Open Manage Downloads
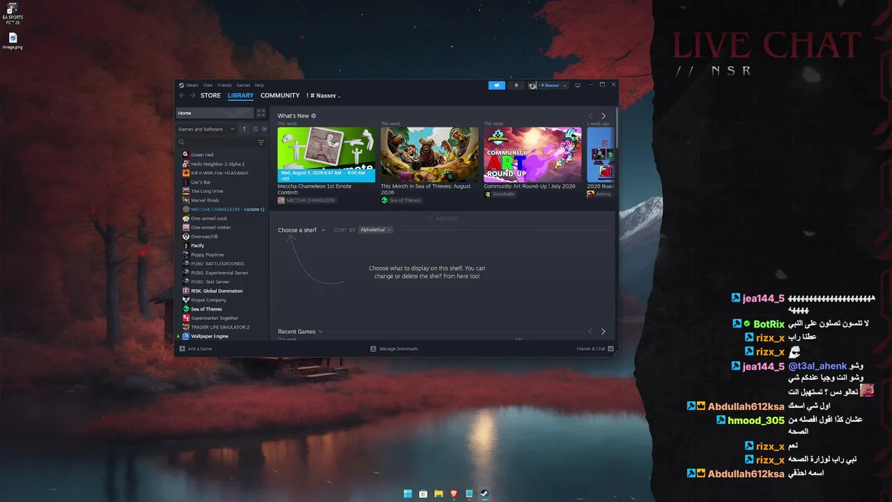This screenshot has width=892, height=502. pyautogui.click(x=394, y=349)
